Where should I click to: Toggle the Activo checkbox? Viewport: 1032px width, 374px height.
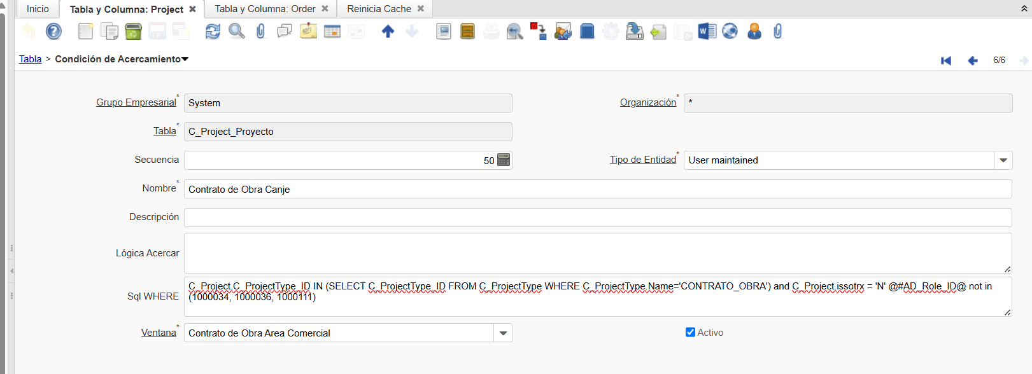pyautogui.click(x=690, y=332)
